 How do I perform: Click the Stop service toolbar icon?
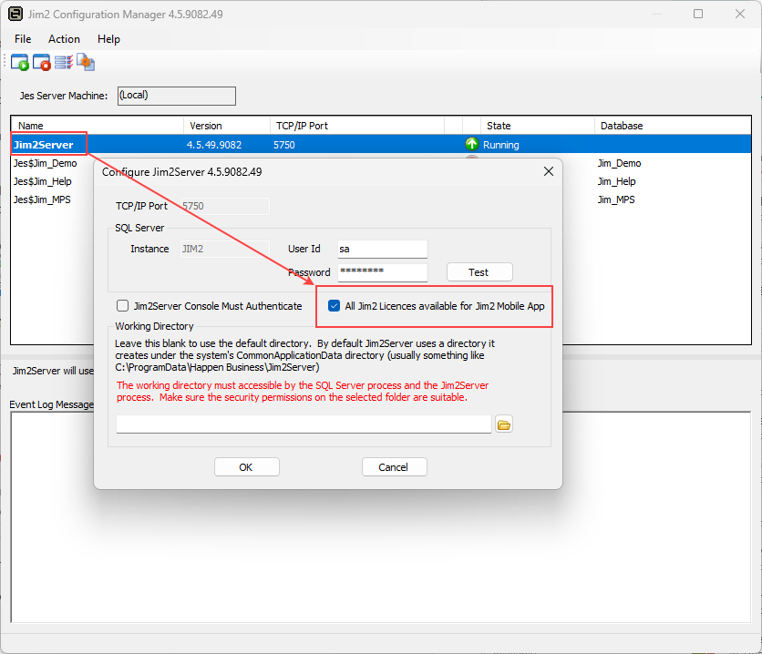tap(42, 63)
